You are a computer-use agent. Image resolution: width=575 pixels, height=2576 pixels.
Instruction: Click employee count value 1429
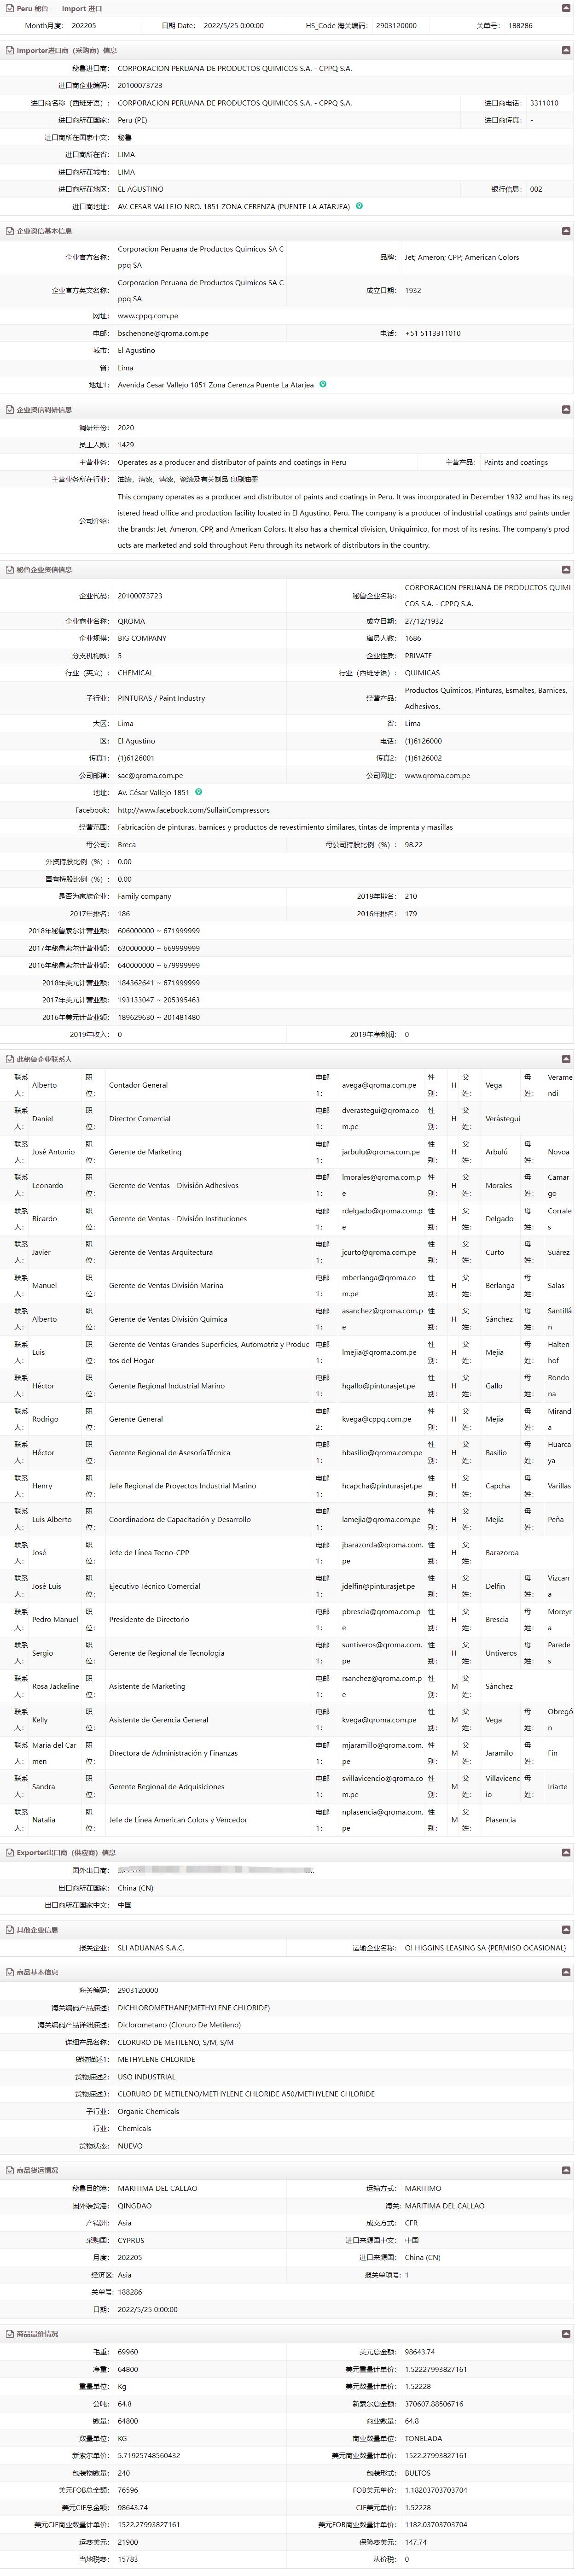coord(126,444)
